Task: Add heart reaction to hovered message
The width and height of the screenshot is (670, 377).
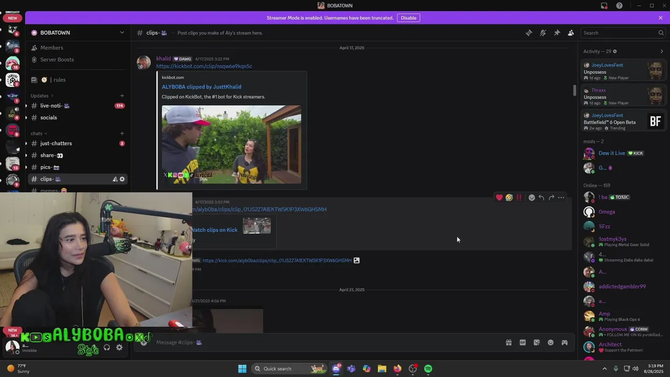Action: 499,197
